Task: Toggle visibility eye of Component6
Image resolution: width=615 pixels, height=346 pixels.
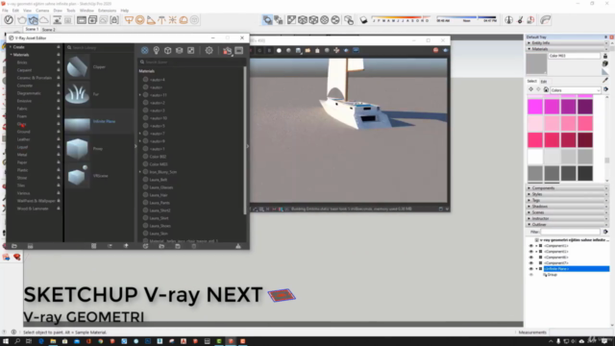Action: [531, 258]
